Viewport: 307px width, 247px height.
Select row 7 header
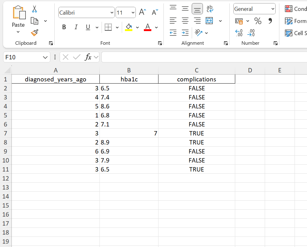point(6,133)
